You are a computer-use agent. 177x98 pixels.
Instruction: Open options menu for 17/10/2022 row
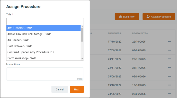169,42
